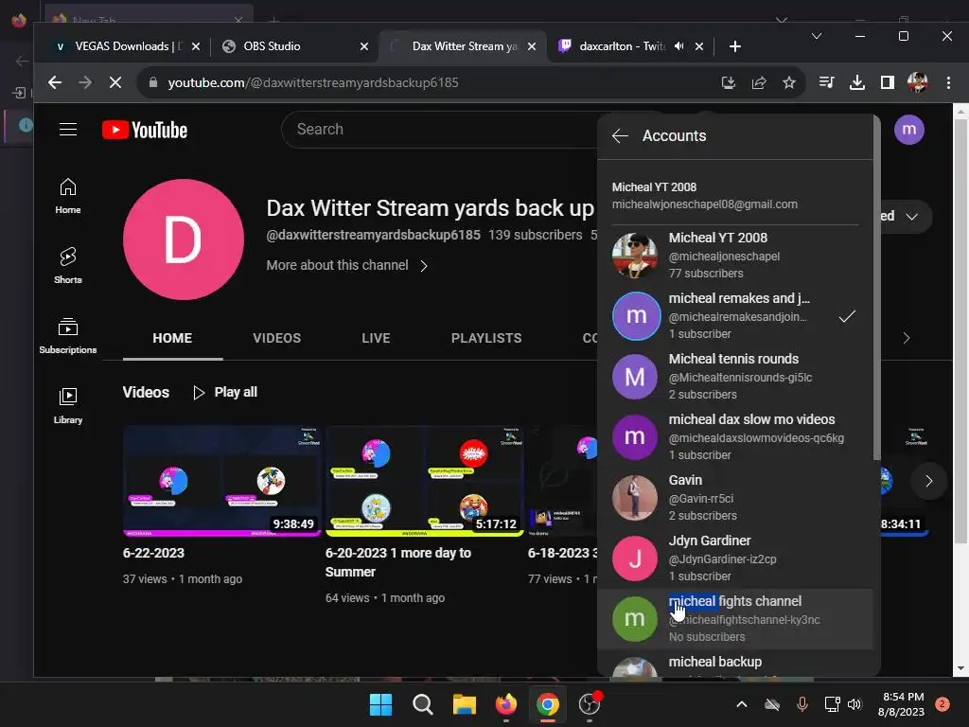Click the YouTube logo
The image size is (969, 727).
(x=145, y=130)
